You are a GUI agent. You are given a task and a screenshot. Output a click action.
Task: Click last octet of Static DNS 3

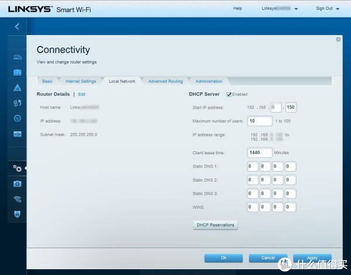tap(291, 193)
